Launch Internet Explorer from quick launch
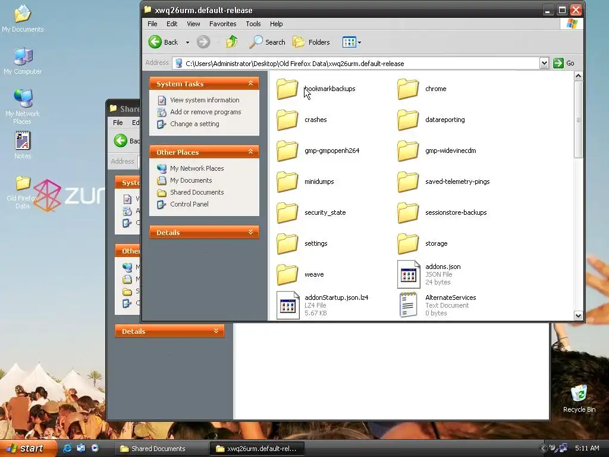Viewport: 609px width, 457px height. coord(67,448)
